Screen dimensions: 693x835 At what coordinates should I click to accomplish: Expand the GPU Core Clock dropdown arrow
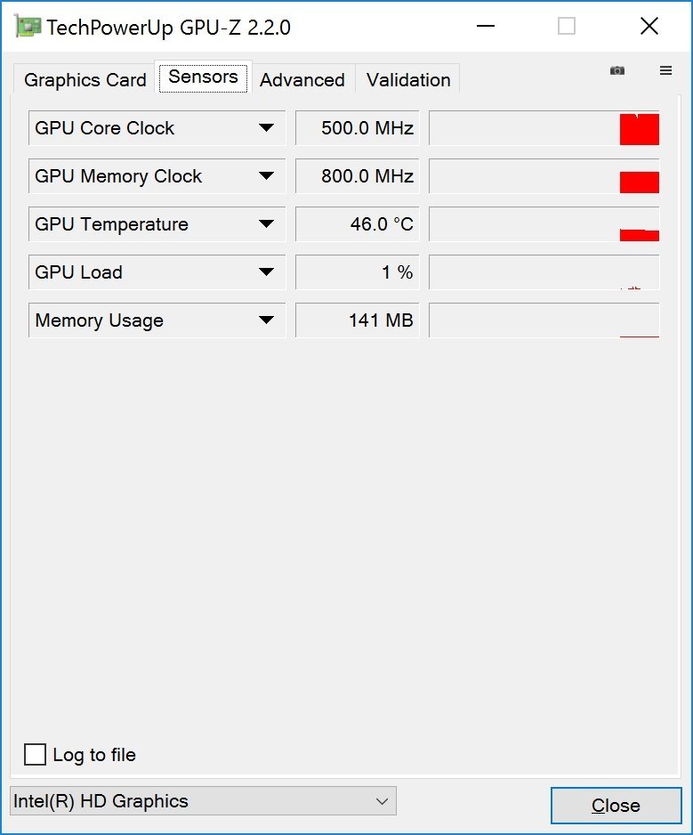(x=266, y=128)
